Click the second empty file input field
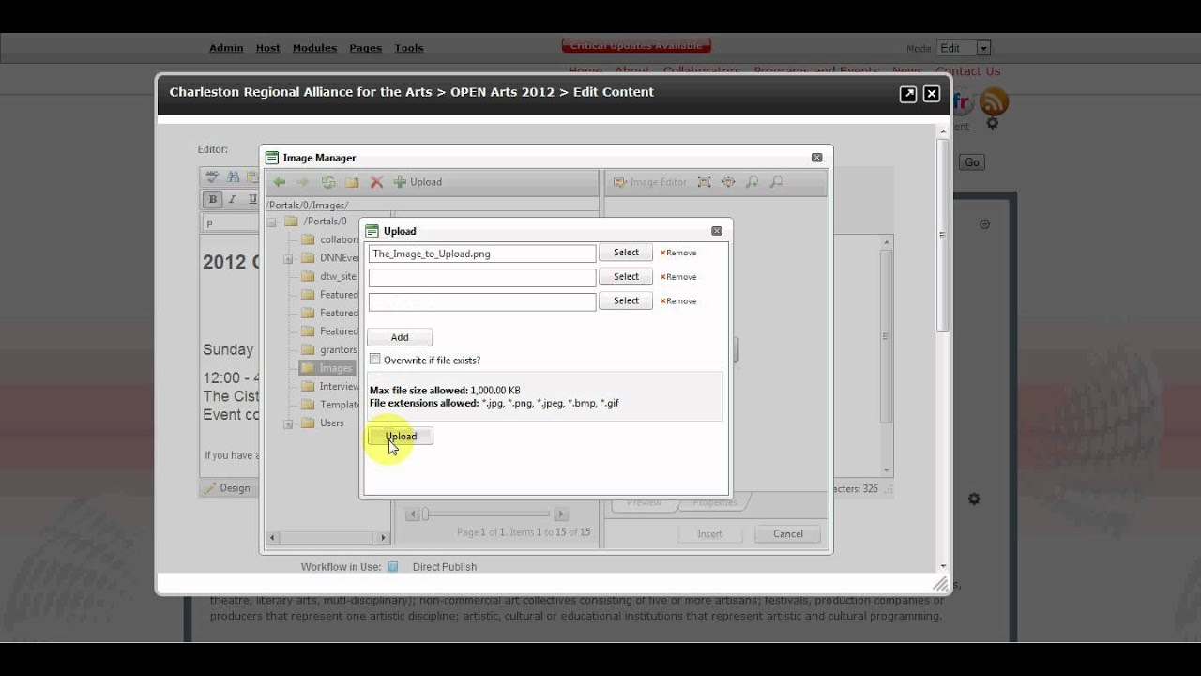The height and width of the screenshot is (676, 1201). (x=482, y=277)
